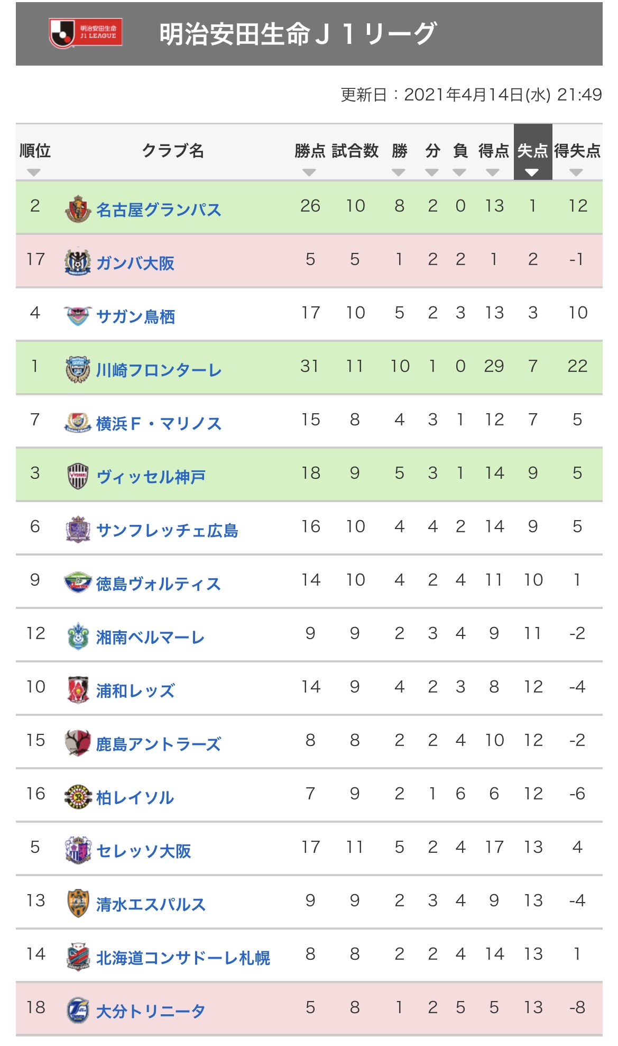The width and height of the screenshot is (618, 1046).
Task: Click the Vissel Kobe club crest
Action: point(78,476)
